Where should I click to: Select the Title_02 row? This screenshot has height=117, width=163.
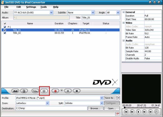[x=61, y=33]
